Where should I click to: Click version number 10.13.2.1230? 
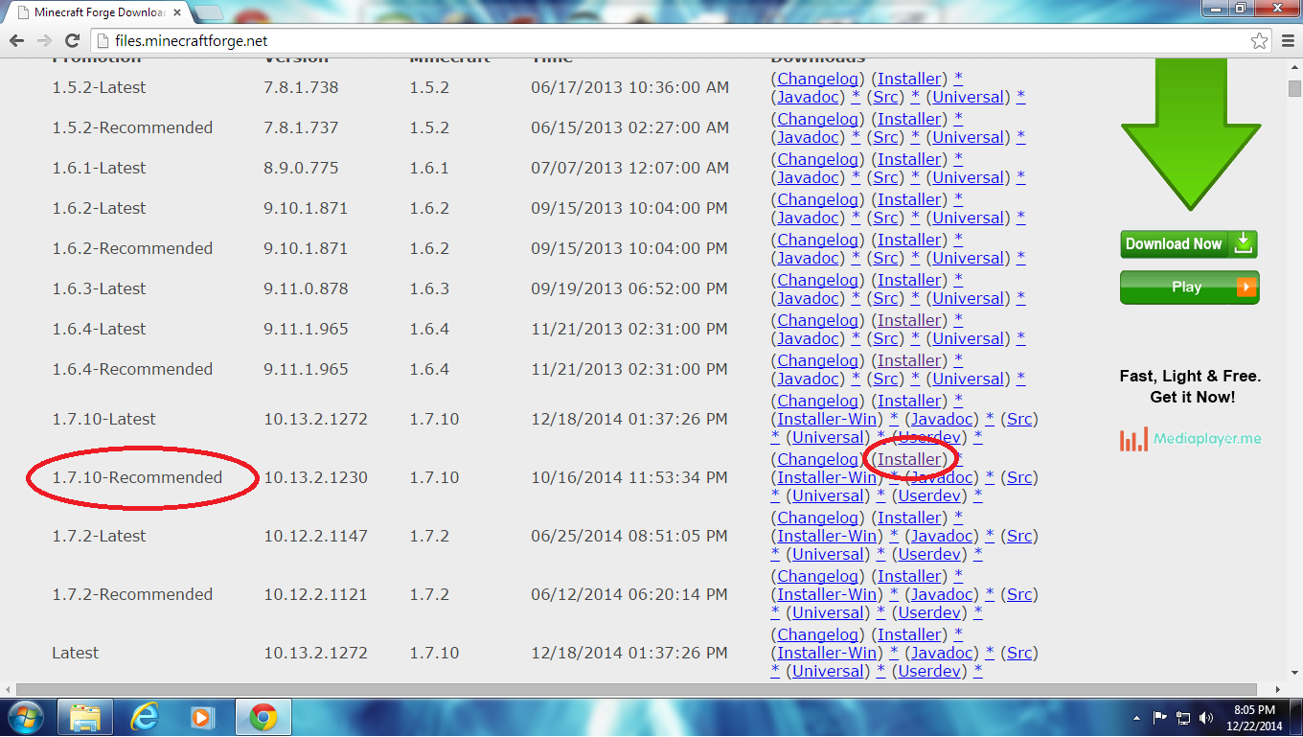[x=315, y=477]
